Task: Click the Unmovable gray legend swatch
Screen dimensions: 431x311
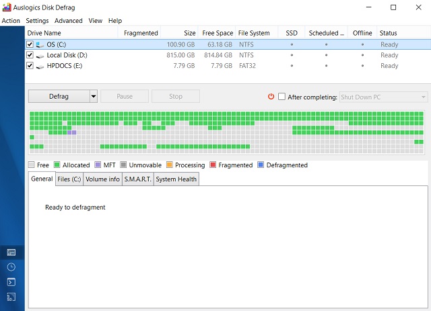Action: pyautogui.click(x=123, y=165)
